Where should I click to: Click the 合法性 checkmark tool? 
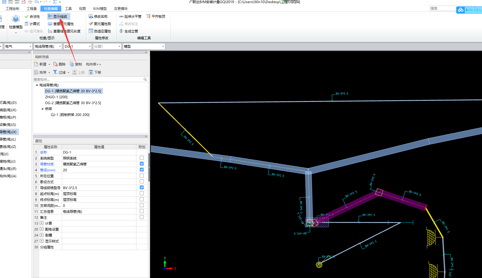point(32,17)
